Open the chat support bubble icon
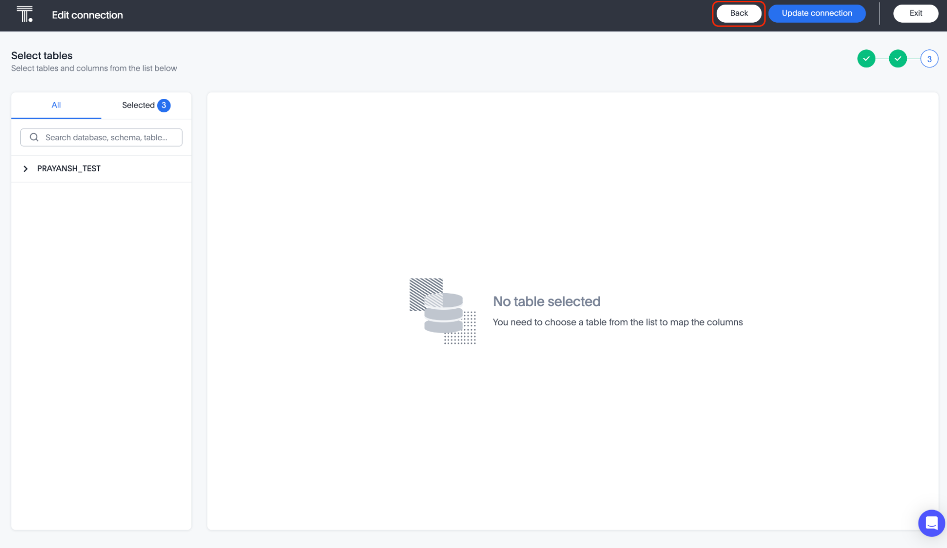 (931, 523)
